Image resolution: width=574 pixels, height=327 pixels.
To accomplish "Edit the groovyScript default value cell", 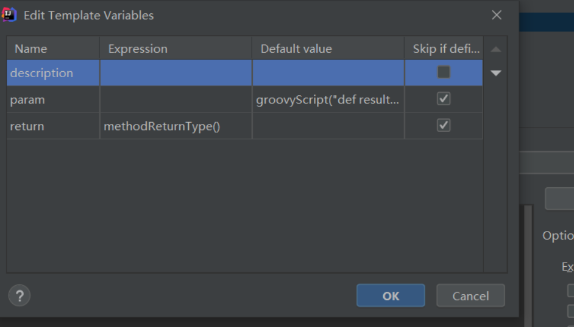I will pos(328,99).
